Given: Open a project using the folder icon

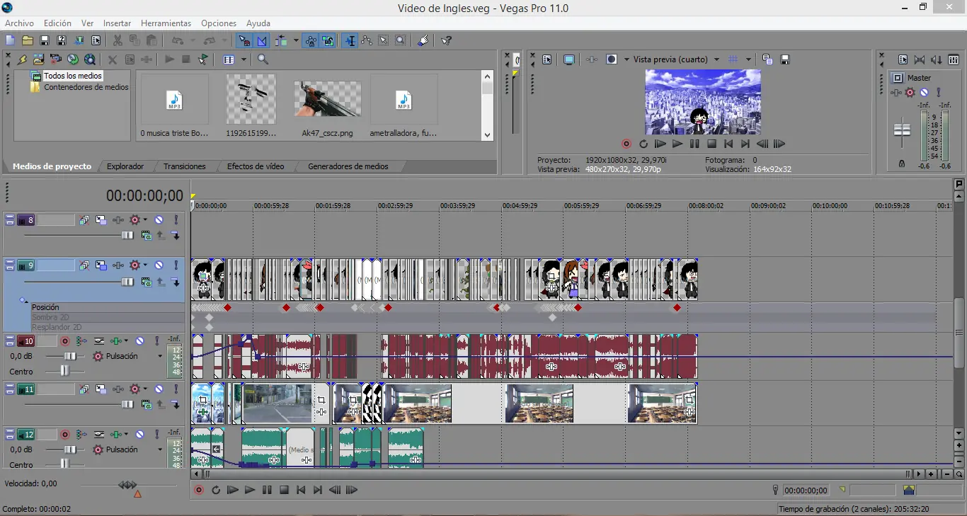Looking at the screenshot, I should 27,41.
